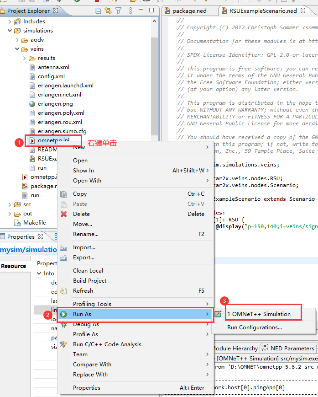The height and width of the screenshot is (397, 318).
Task: Close the Properties view tab
Action: pos(41,236)
